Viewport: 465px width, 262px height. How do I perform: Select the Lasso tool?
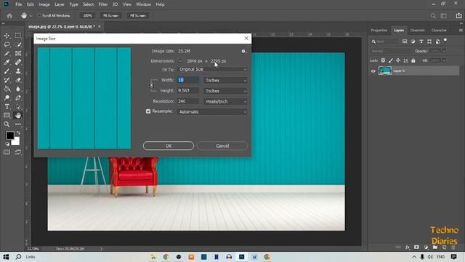tap(7, 44)
